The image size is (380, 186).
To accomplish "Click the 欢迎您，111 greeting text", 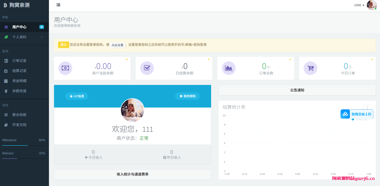I will (132, 129).
